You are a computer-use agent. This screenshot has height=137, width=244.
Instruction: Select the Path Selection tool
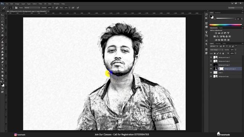(2, 69)
